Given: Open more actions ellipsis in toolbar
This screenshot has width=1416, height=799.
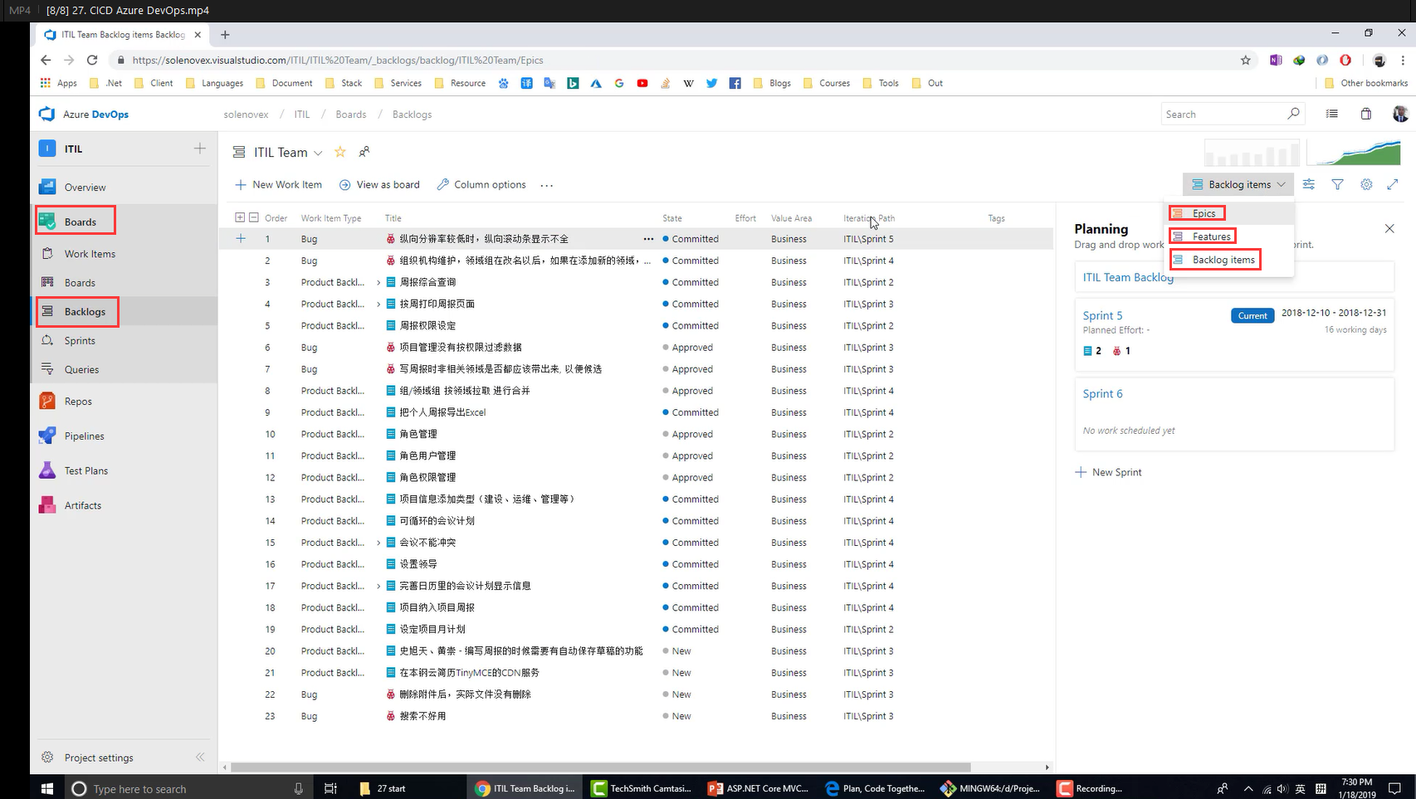Looking at the screenshot, I should tap(546, 185).
